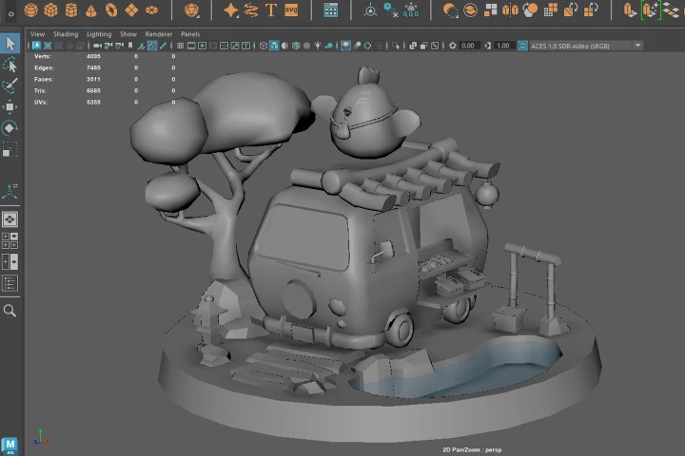Click the gamma value field 1.00
Viewport: 685px width, 456px height.
(x=503, y=46)
